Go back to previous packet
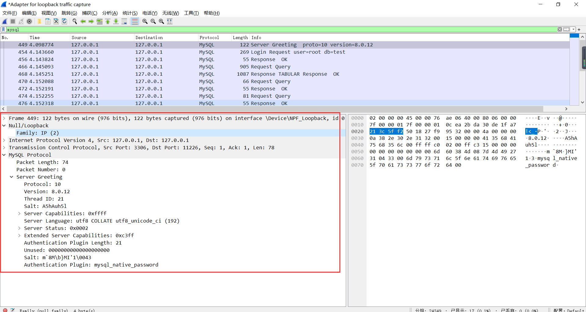 (x=83, y=21)
